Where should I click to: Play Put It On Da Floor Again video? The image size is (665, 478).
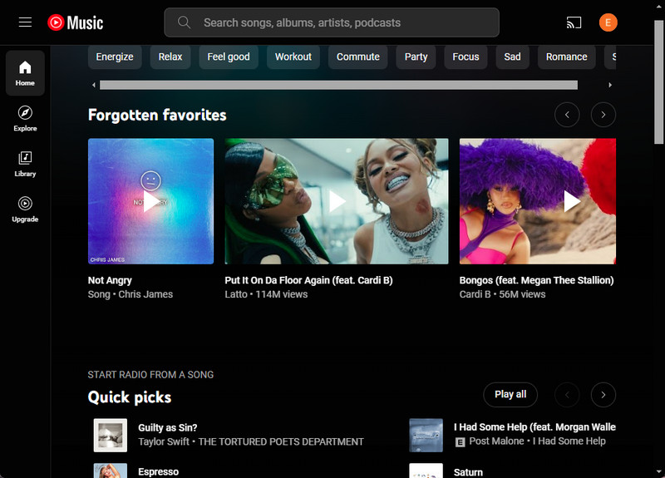click(x=337, y=201)
